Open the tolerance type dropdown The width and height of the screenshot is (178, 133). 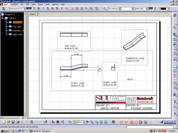tap(120, 9)
